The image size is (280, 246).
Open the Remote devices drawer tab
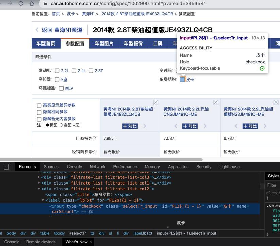coord(41,242)
